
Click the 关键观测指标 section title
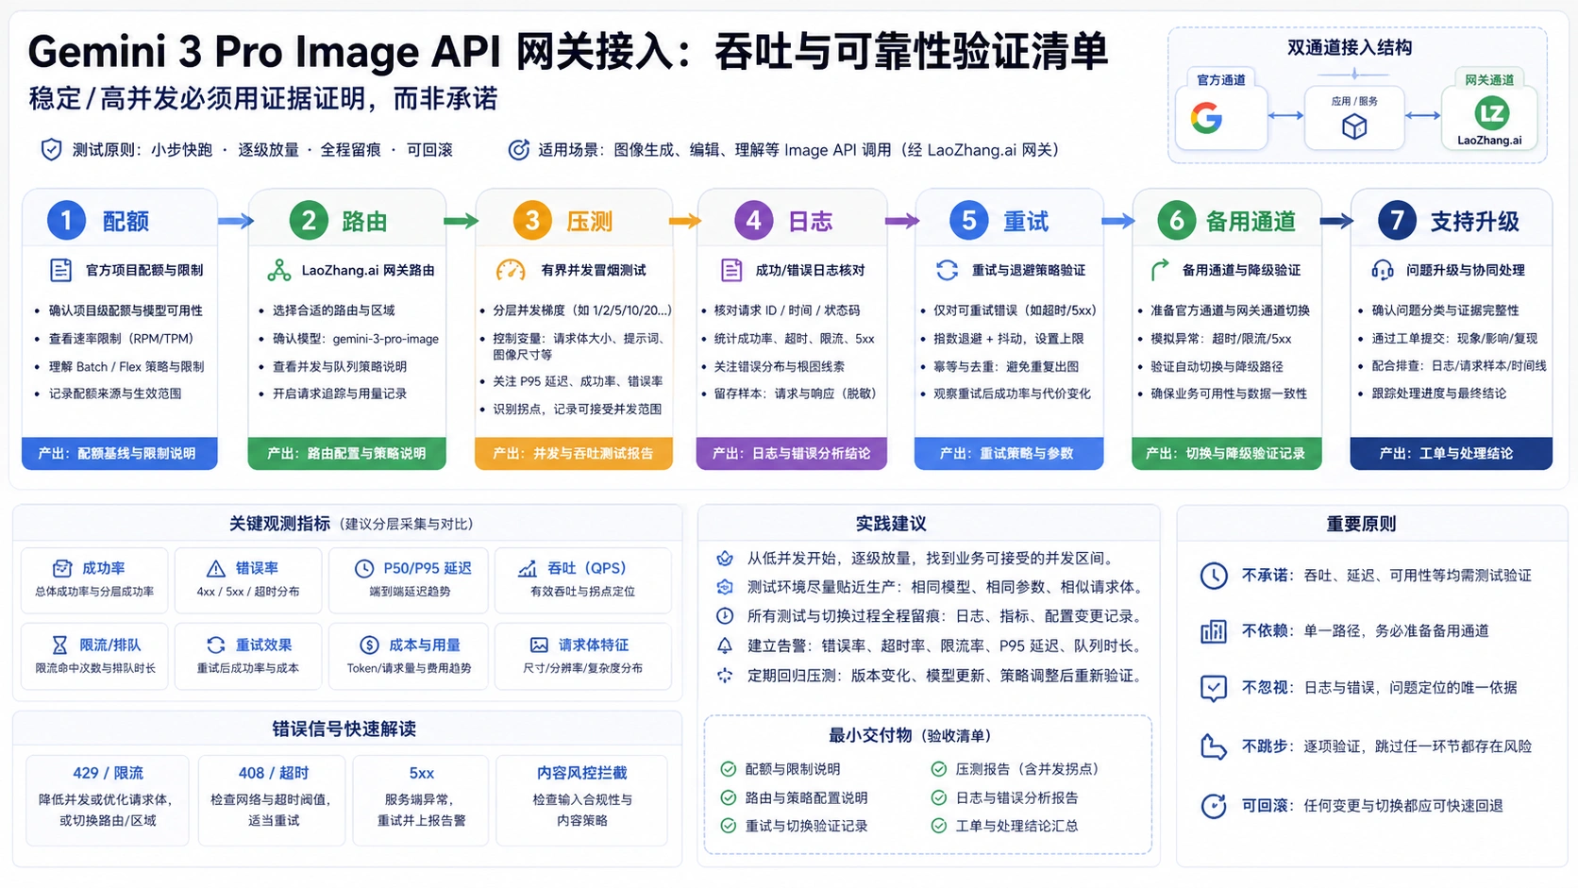(x=280, y=524)
